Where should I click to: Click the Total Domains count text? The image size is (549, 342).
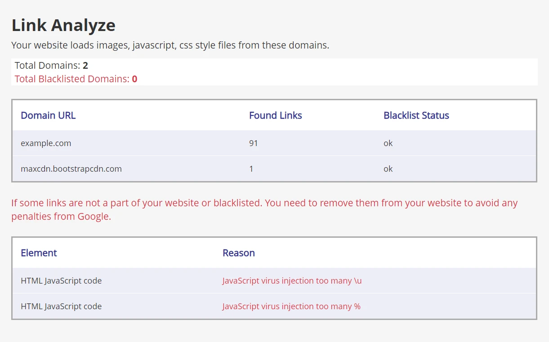pos(51,66)
